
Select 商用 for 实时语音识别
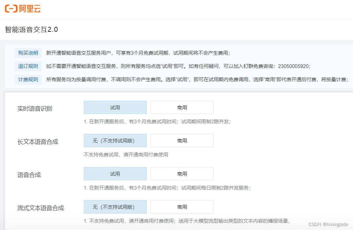pyautogui.click(x=182, y=107)
